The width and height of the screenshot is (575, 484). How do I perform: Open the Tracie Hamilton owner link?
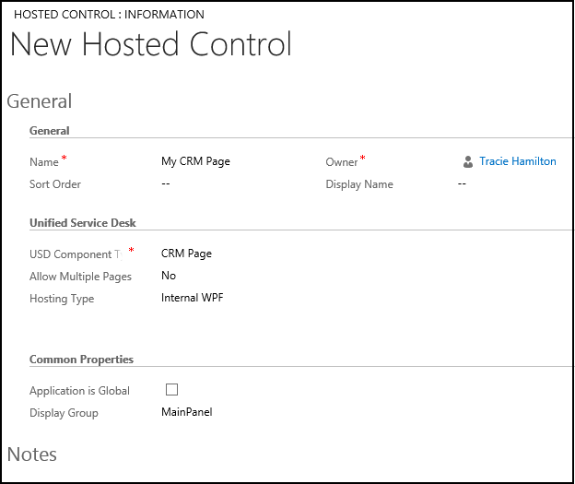[x=518, y=161]
